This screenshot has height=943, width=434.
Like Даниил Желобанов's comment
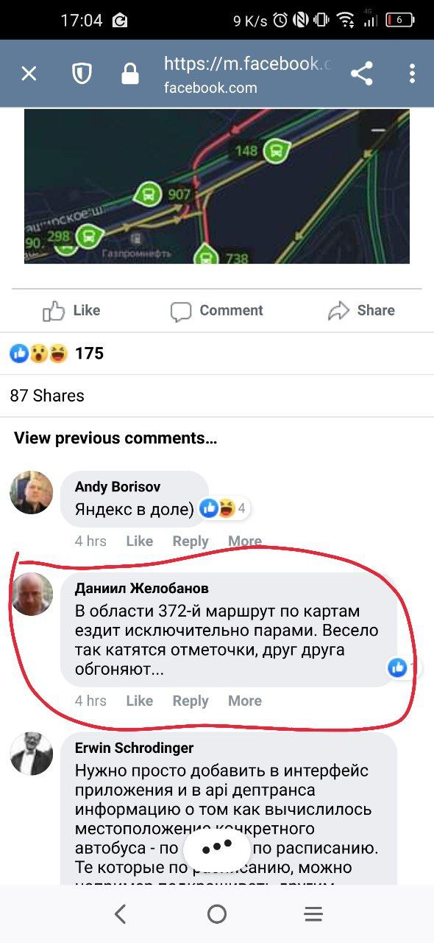click(139, 701)
